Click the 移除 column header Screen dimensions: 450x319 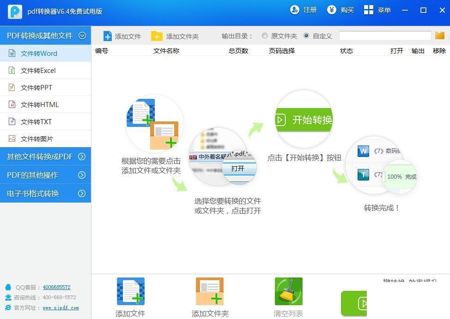click(x=439, y=51)
